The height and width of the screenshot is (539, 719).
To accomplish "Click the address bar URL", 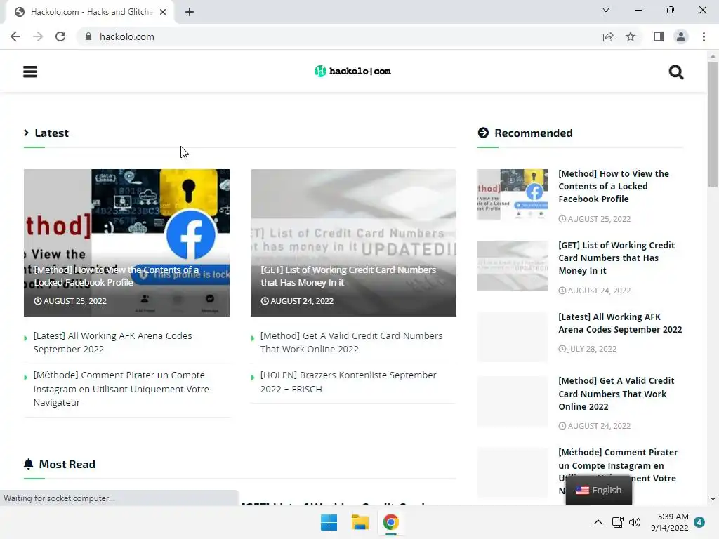I will click(x=126, y=36).
